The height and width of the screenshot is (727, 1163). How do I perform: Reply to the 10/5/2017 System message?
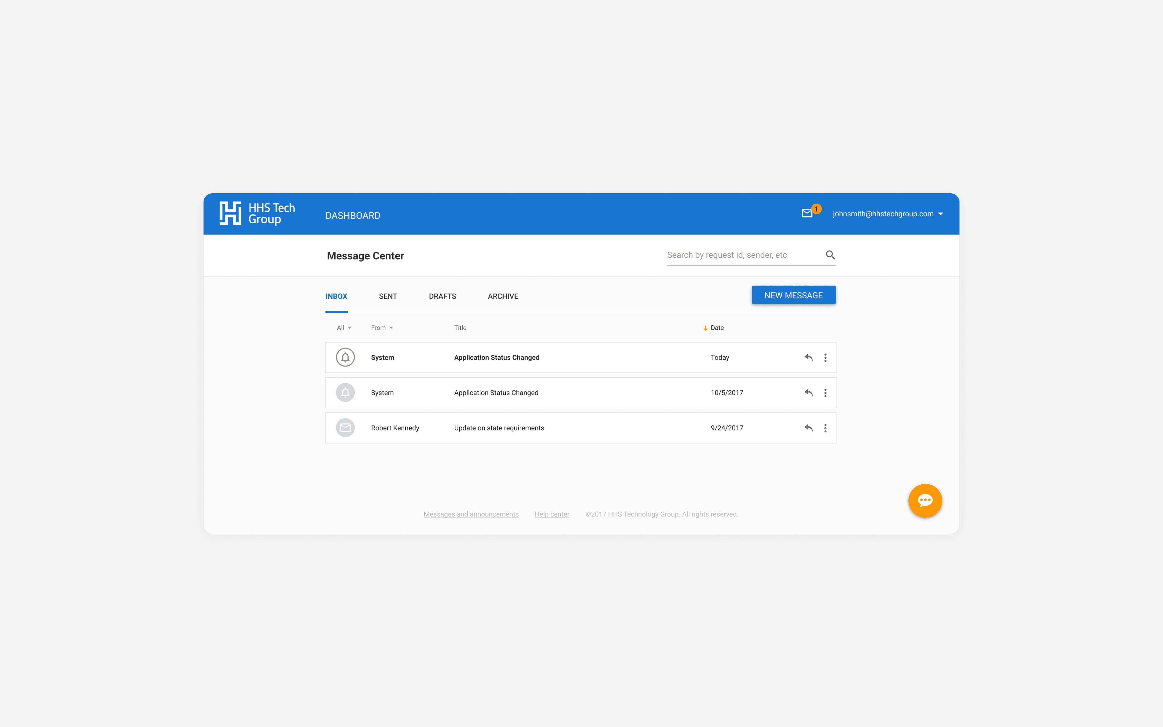point(808,393)
